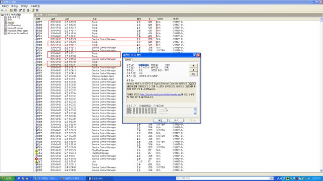Image resolution: width=323 pixels, height=181 pixels.
Task: Click the Up One Level toolbar icon
Action: click(x=11, y=10)
